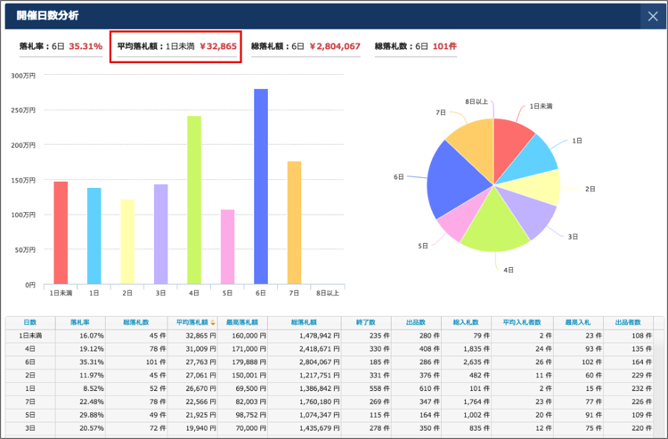Close the 開催日数分析 dialog
668x439 pixels.
click(x=653, y=16)
